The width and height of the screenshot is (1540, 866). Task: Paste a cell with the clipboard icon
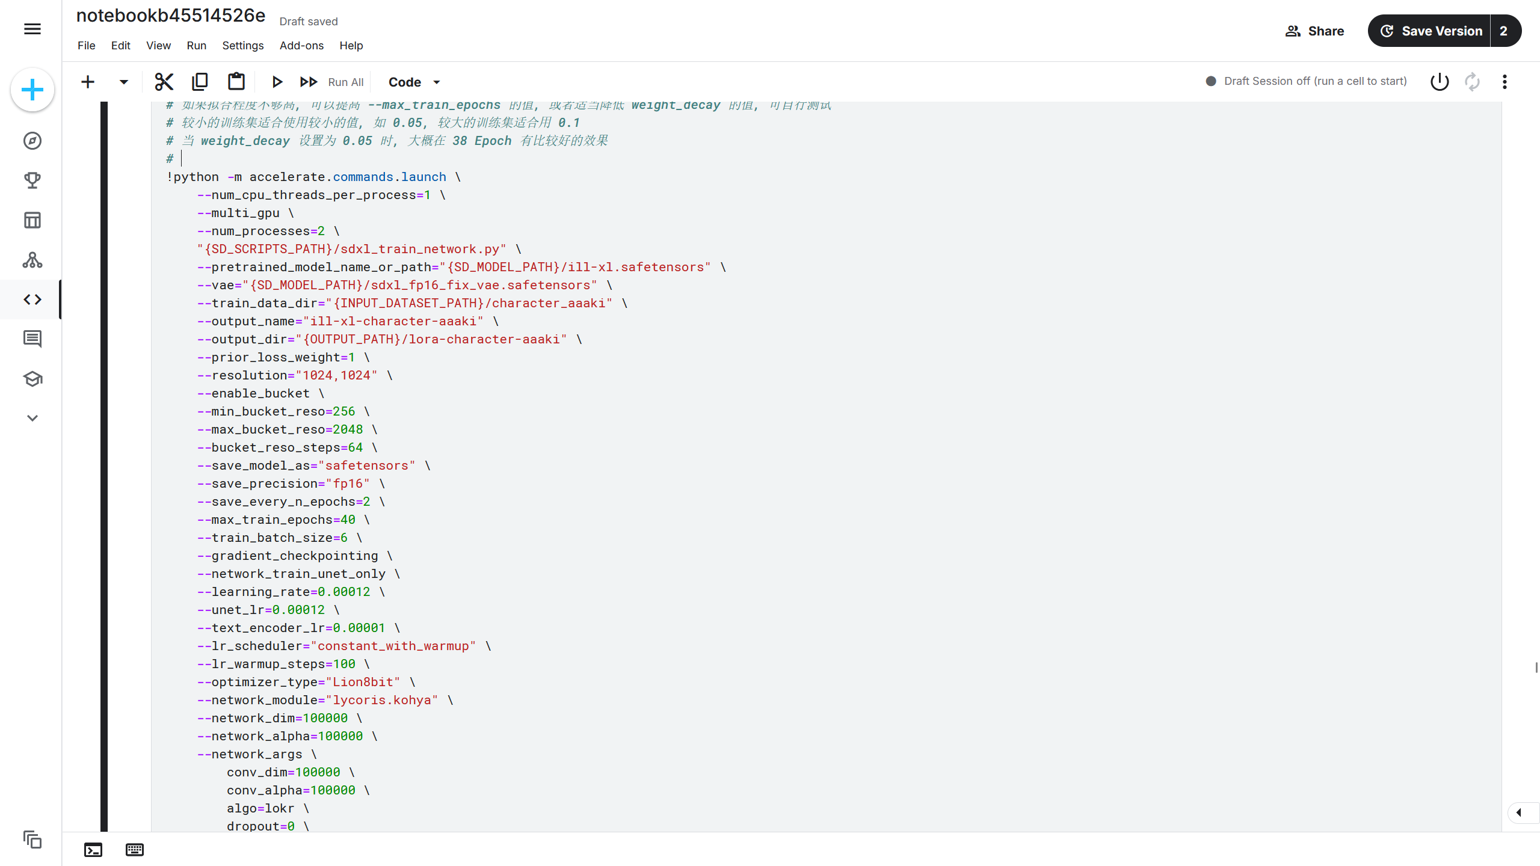[x=236, y=82]
